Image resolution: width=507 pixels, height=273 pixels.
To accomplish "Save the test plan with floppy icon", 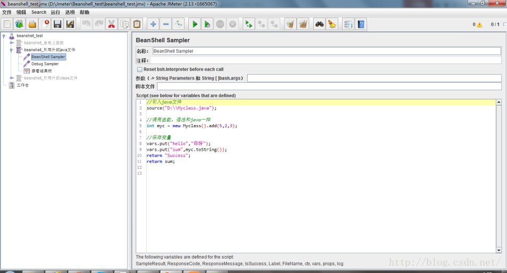I will point(58,24).
